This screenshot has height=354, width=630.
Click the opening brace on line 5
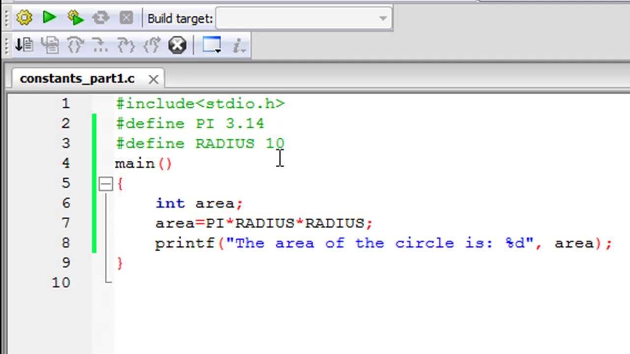(x=120, y=184)
